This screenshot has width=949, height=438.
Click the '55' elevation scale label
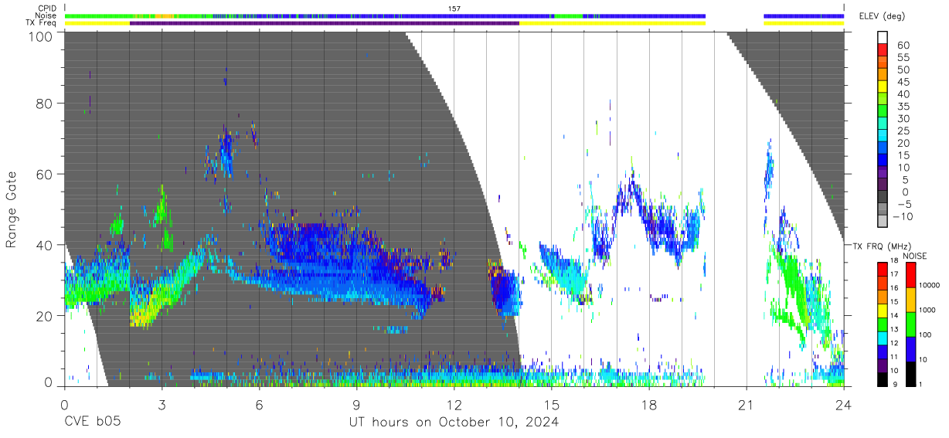903,58
